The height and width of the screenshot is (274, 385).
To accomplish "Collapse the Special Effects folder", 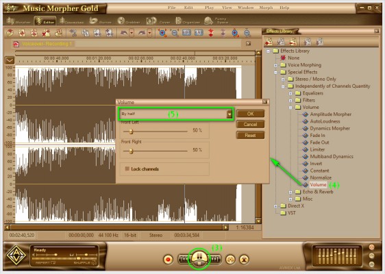I will click(x=275, y=73).
